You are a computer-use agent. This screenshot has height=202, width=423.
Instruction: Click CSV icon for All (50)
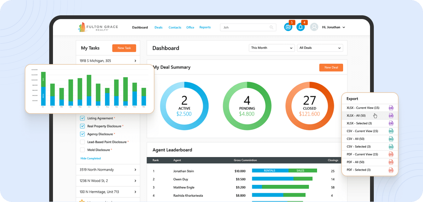(x=391, y=139)
